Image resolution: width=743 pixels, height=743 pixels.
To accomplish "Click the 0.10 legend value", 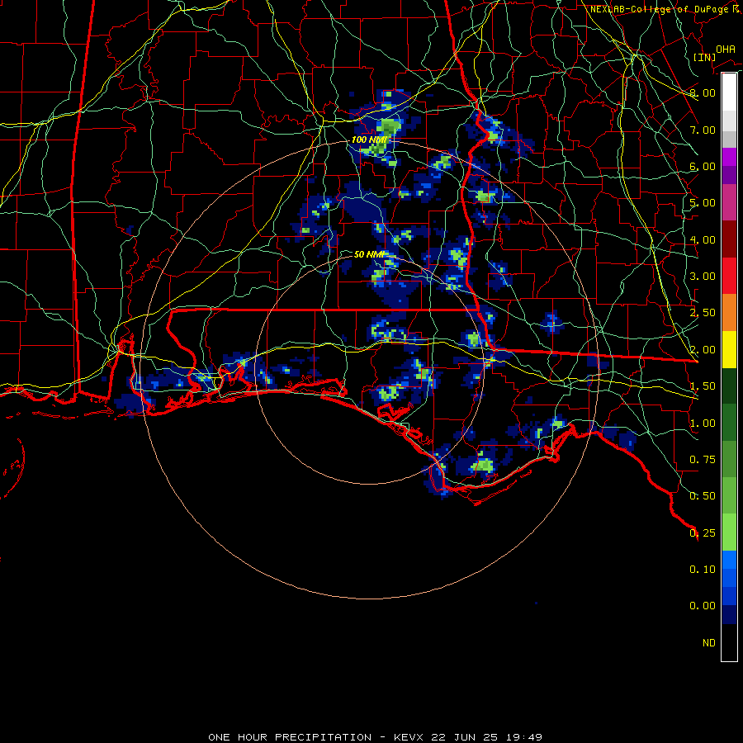I will tap(703, 570).
